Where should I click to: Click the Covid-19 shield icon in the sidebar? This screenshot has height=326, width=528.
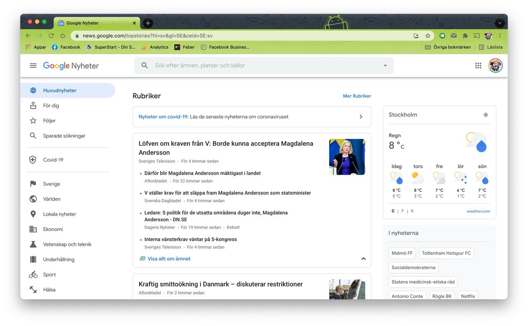[33, 159]
